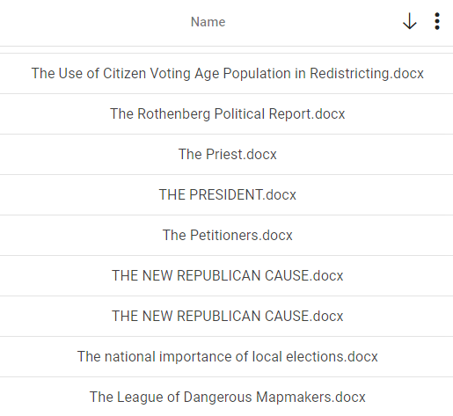Select the local elections document row
Screen dimensions: 453x416
pos(226,356)
